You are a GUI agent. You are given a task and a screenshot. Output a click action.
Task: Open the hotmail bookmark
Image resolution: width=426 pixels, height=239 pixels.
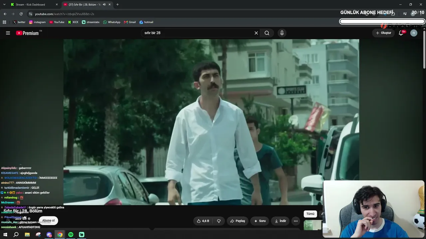(146, 22)
